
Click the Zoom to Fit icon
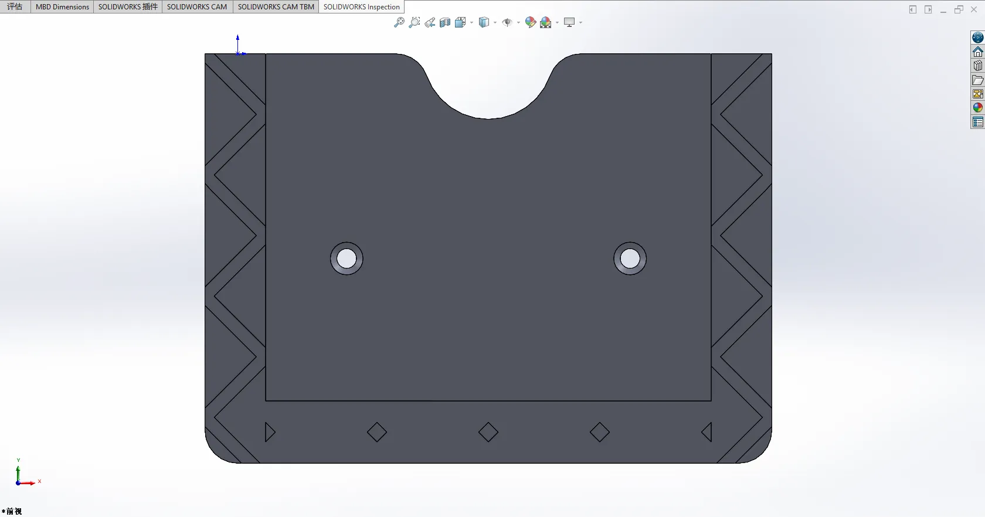click(x=399, y=22)
